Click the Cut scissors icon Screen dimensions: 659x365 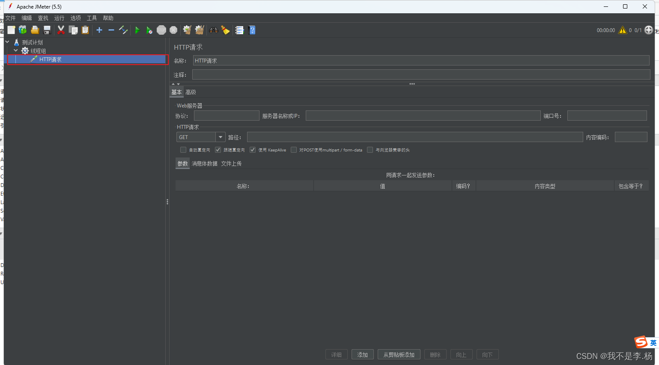pyautogui.click(x=61, y=30)
